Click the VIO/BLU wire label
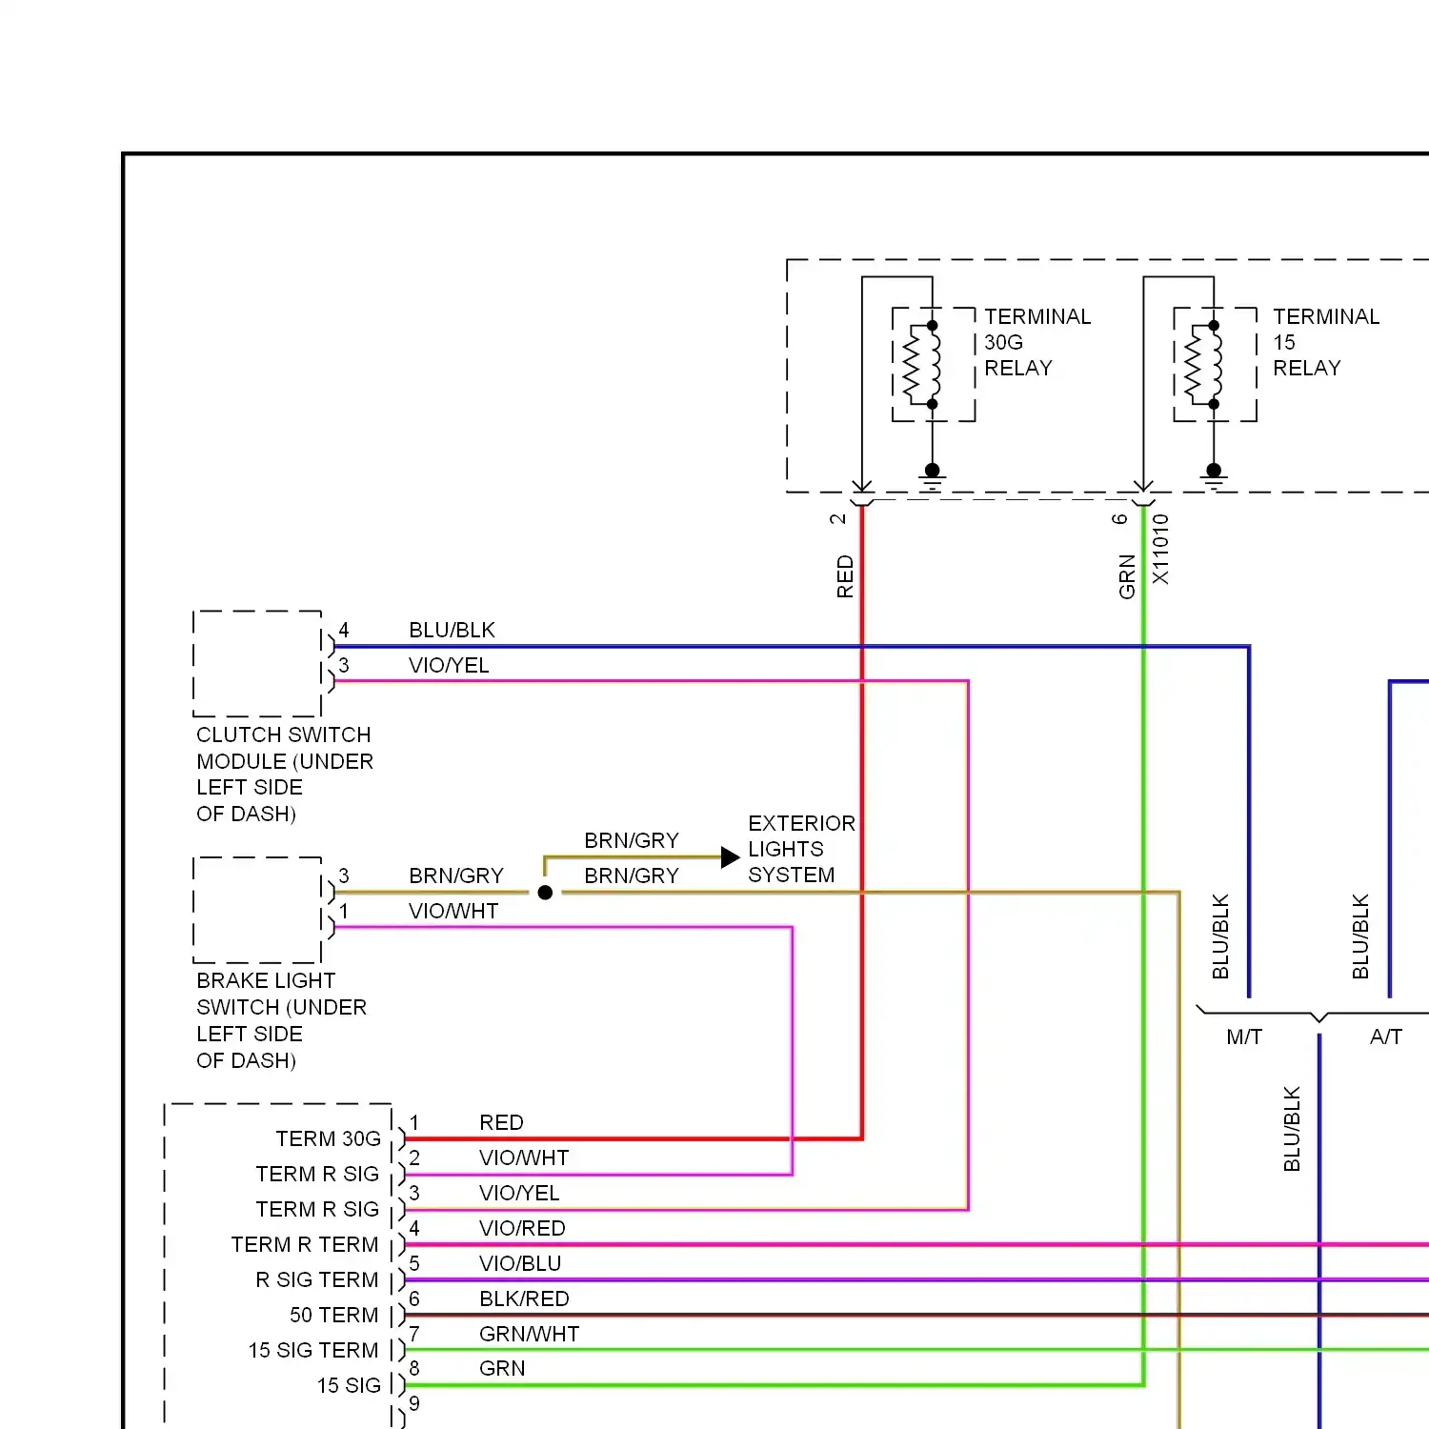 coord(520,1264)
